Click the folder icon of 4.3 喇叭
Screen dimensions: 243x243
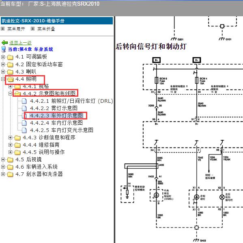(x=10, y=72)
